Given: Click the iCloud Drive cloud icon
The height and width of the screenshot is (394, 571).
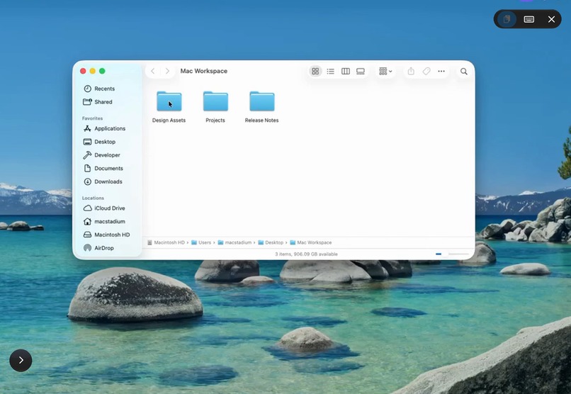Looking at the screenshot, I should point(87,208).
